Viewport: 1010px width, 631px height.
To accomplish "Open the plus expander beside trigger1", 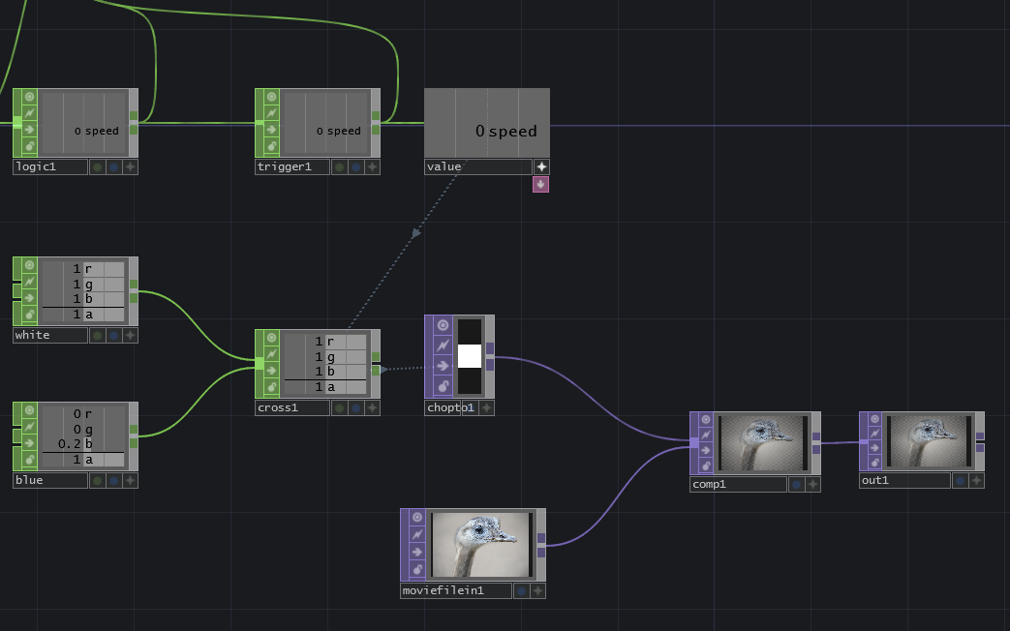I will [371, 165].
